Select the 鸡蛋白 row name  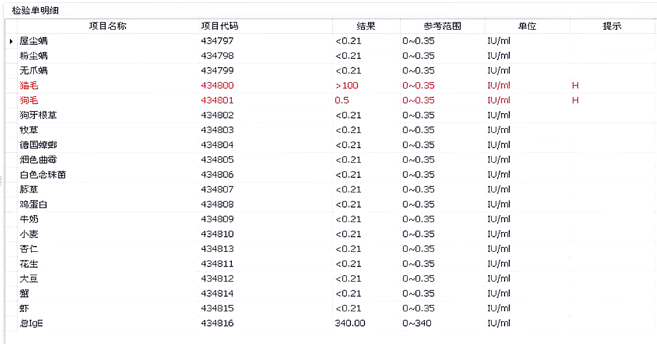pyautogui.click(x=33, y=204)
